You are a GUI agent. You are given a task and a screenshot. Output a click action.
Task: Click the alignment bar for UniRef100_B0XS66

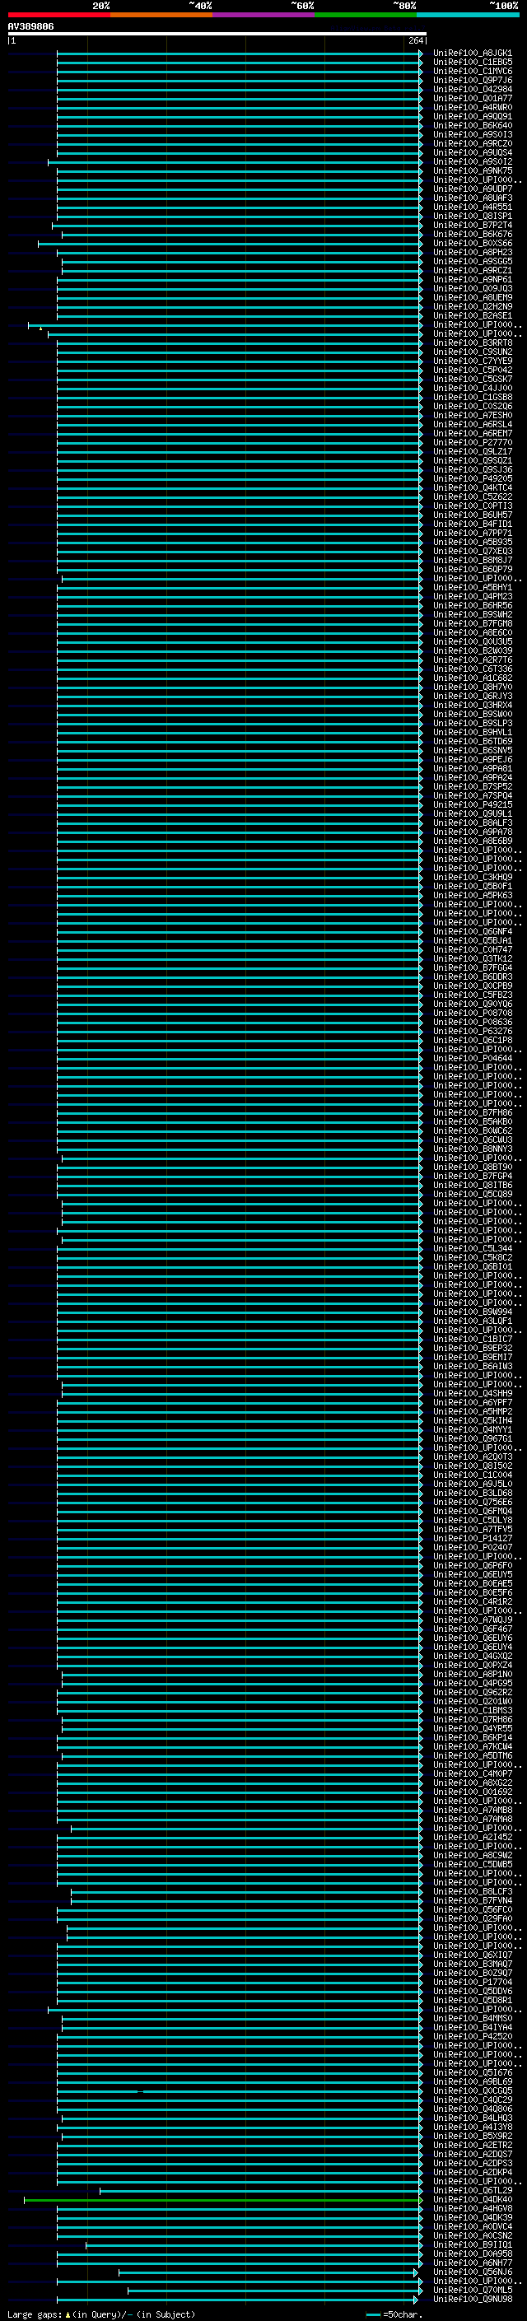[x=230, y=243]
